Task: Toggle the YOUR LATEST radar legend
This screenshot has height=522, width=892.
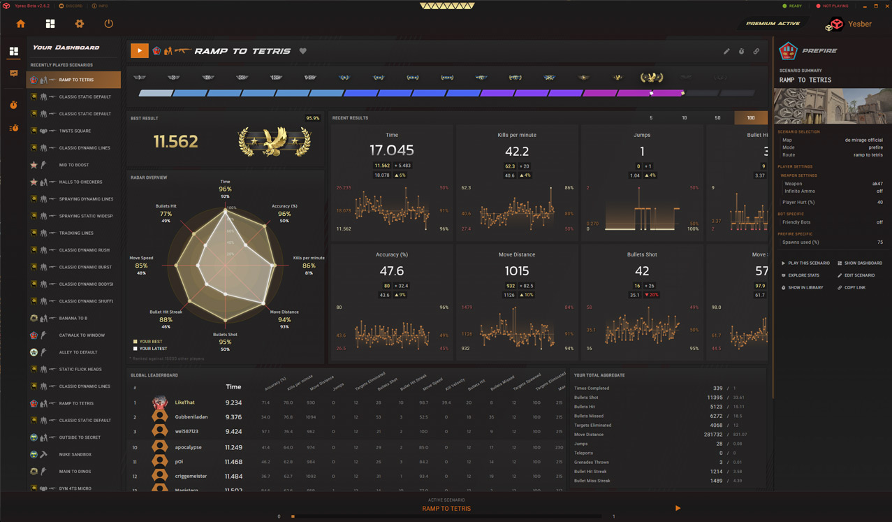Action: [x=150, y=349]
